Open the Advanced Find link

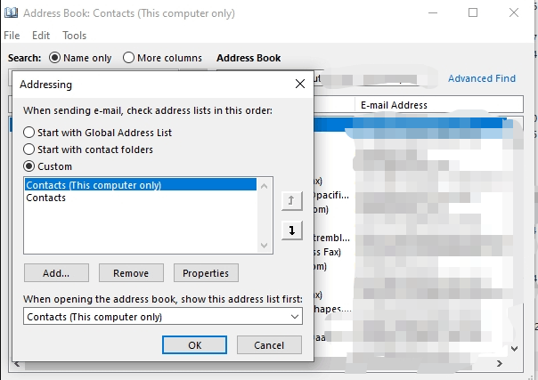pyautogui.click(x=482, y=78)
